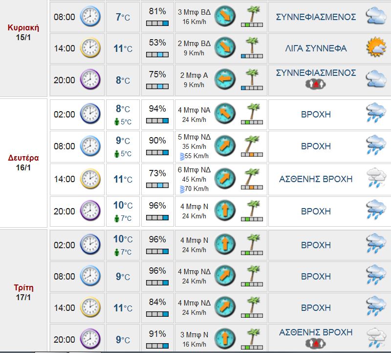Click the feels-like person icon at Monday 02:00

[x=116, y=122]
